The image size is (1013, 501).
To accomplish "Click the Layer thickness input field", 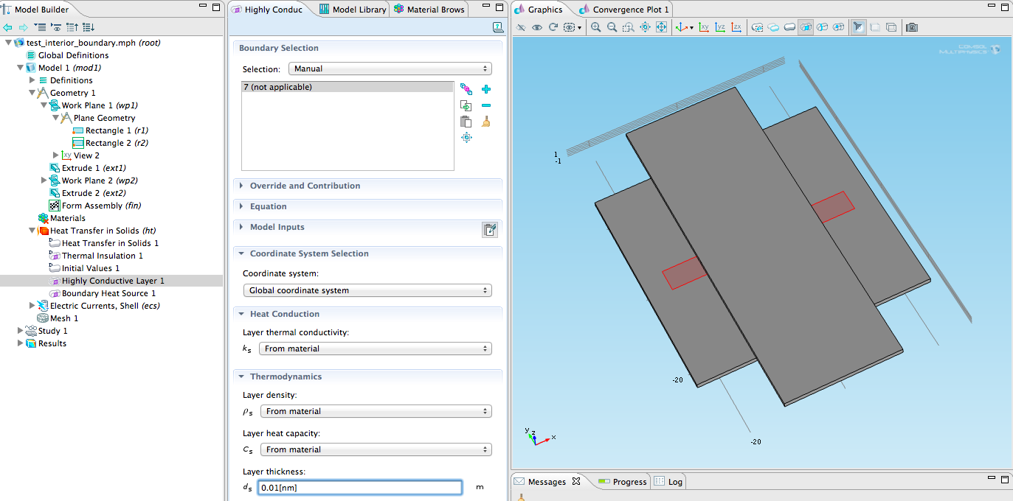I will click(x=360, y=488).
